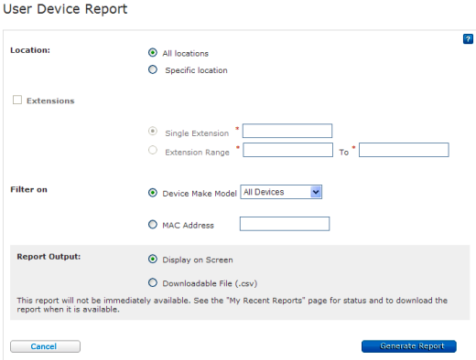Viewport: 476px width, 360px height.
Task: Click the Generate Report button
Action: (409, 346)
